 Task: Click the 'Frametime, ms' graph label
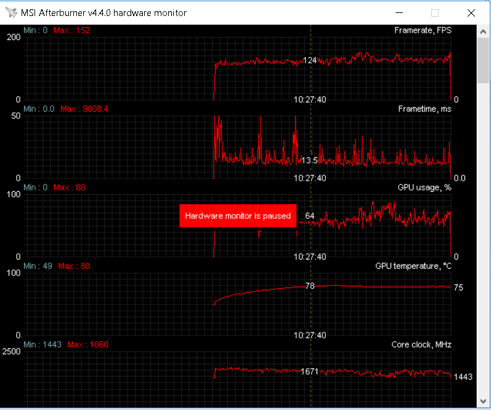424,109
